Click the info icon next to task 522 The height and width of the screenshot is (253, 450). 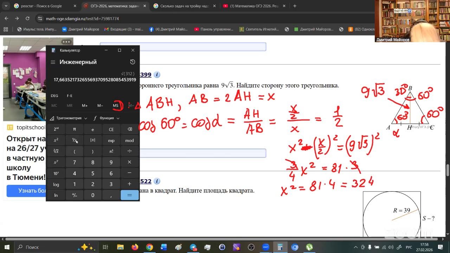tap(157, 181)
